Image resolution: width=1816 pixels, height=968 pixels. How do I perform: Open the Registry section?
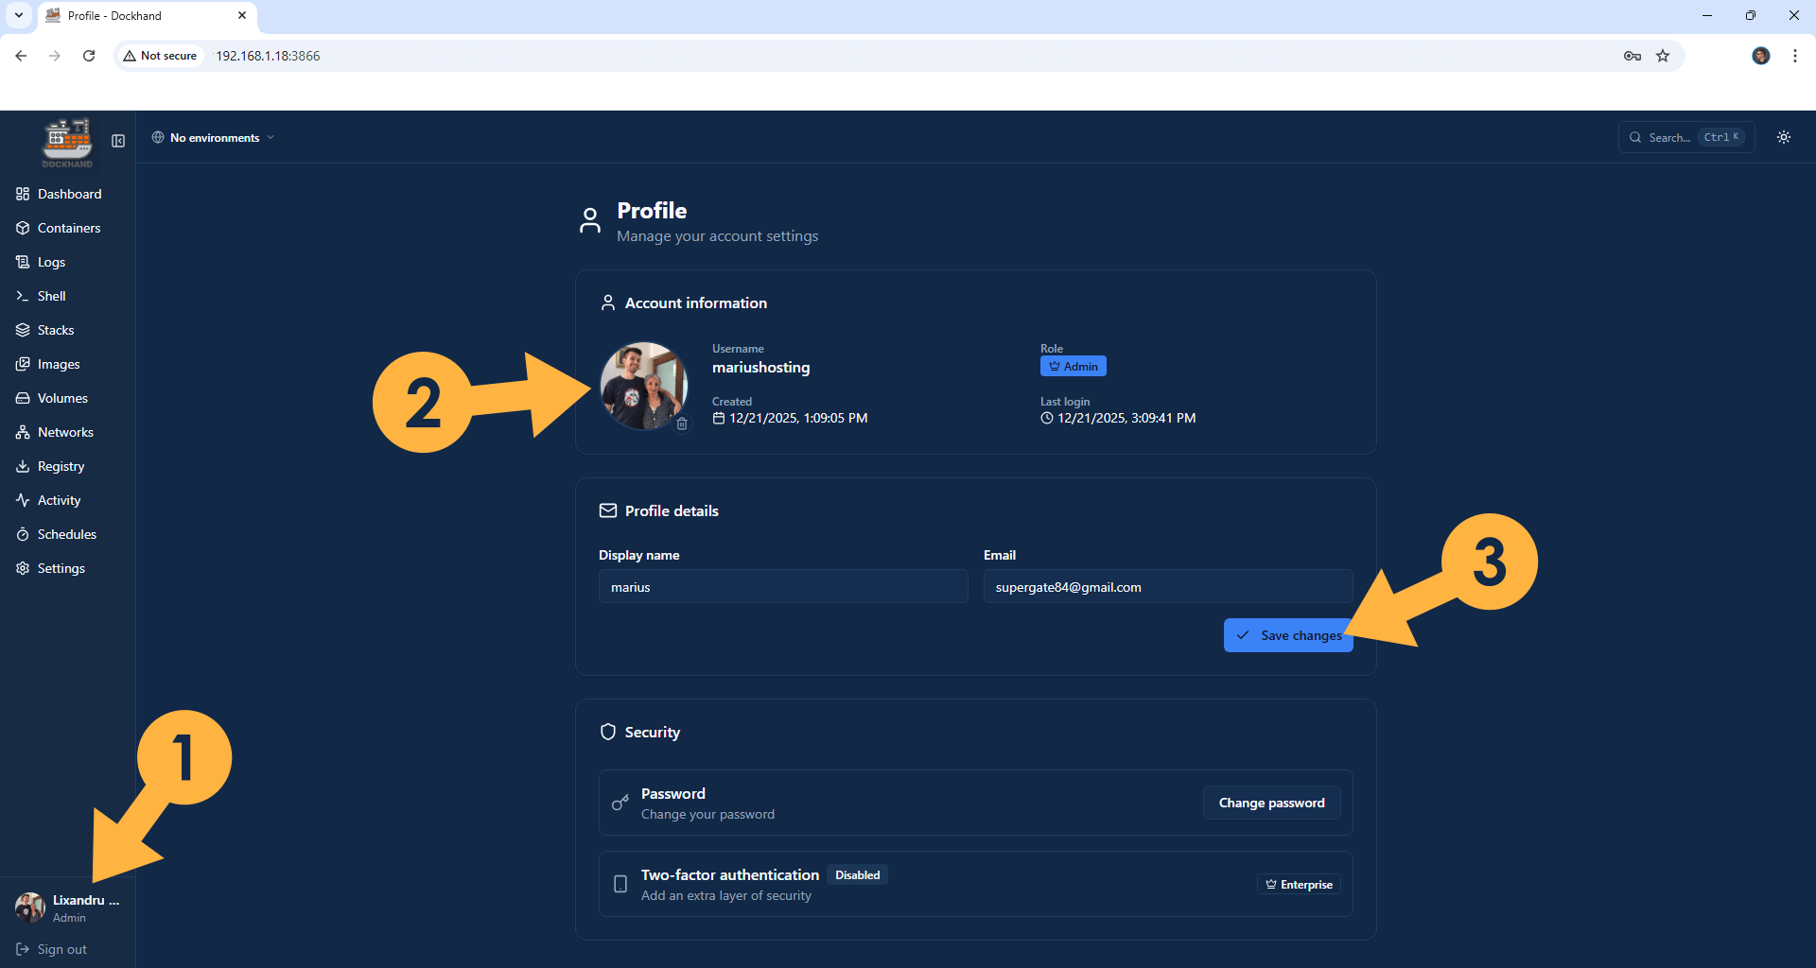click(x=61, y=466)
